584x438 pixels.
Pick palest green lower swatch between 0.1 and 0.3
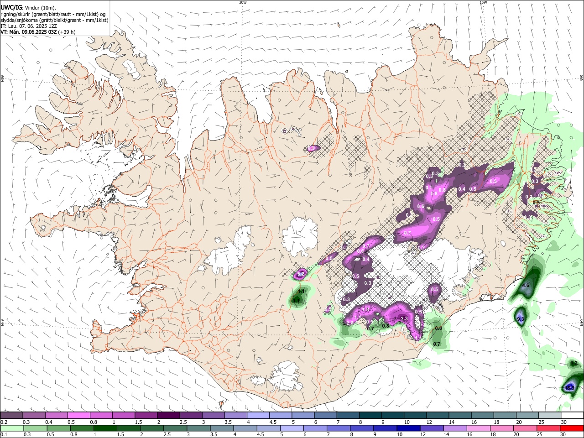pos(11,428)
